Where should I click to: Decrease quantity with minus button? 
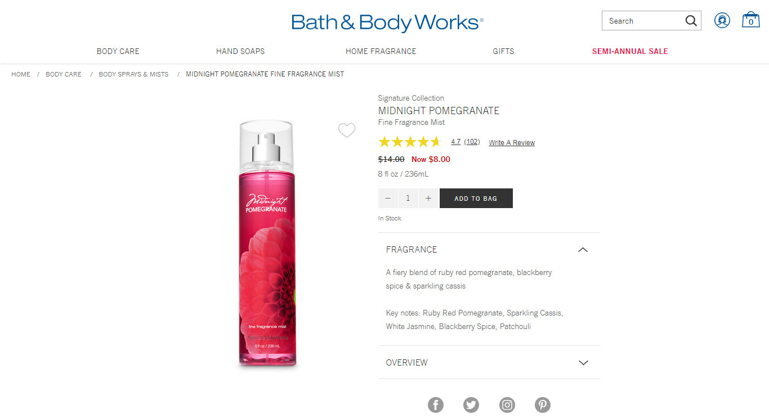point(388,199)
